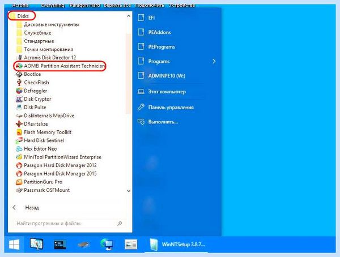Click the program list scroll up arrow
The width and height of the screenshot is (340, 257).
[x=129, y=16]
